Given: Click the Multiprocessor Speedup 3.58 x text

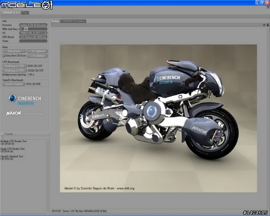Looking at the screenshot, I should point(18,75).
